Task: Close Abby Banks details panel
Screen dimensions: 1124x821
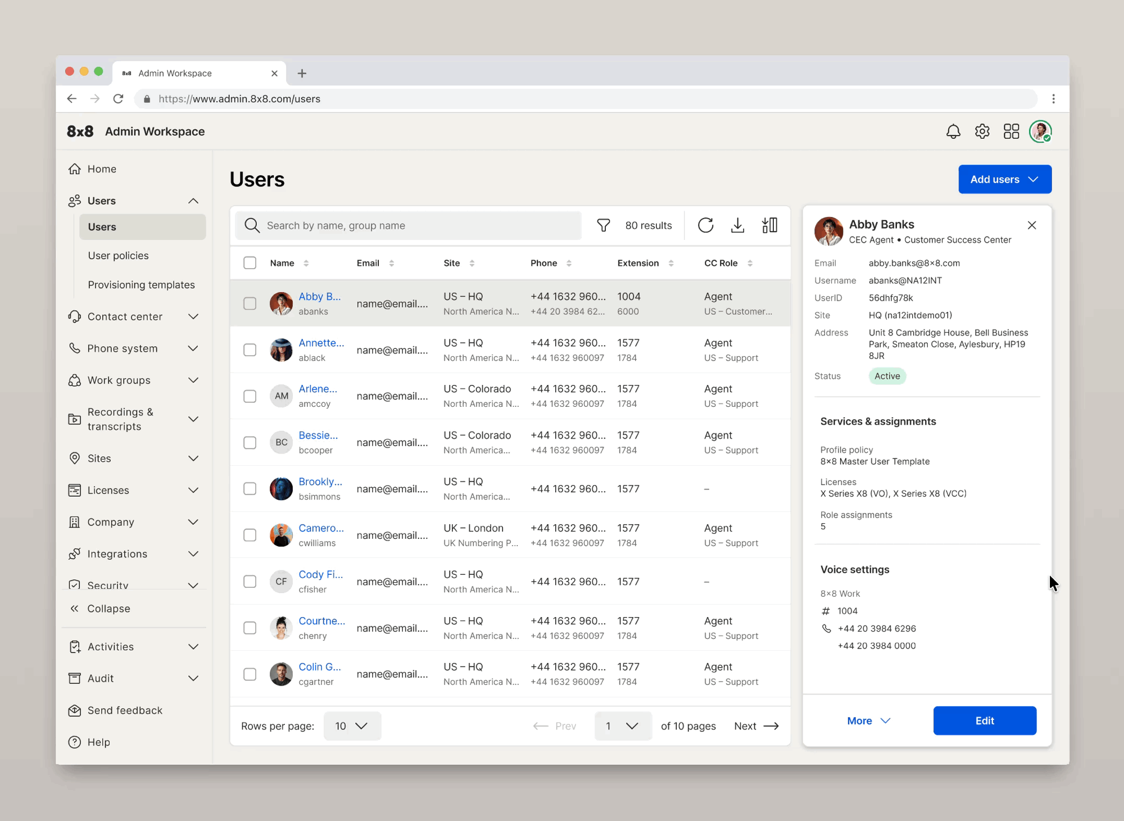Action: pos(1031,225)
